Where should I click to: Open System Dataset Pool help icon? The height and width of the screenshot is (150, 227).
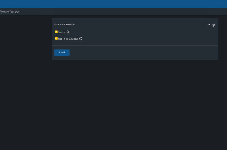click(x=213, y=25)
